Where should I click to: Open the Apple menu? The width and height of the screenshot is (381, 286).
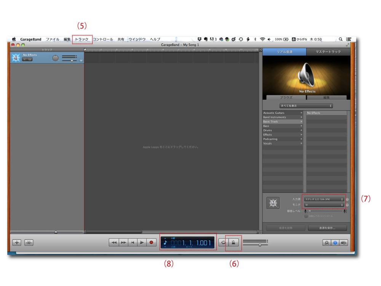tap(14, 39)
